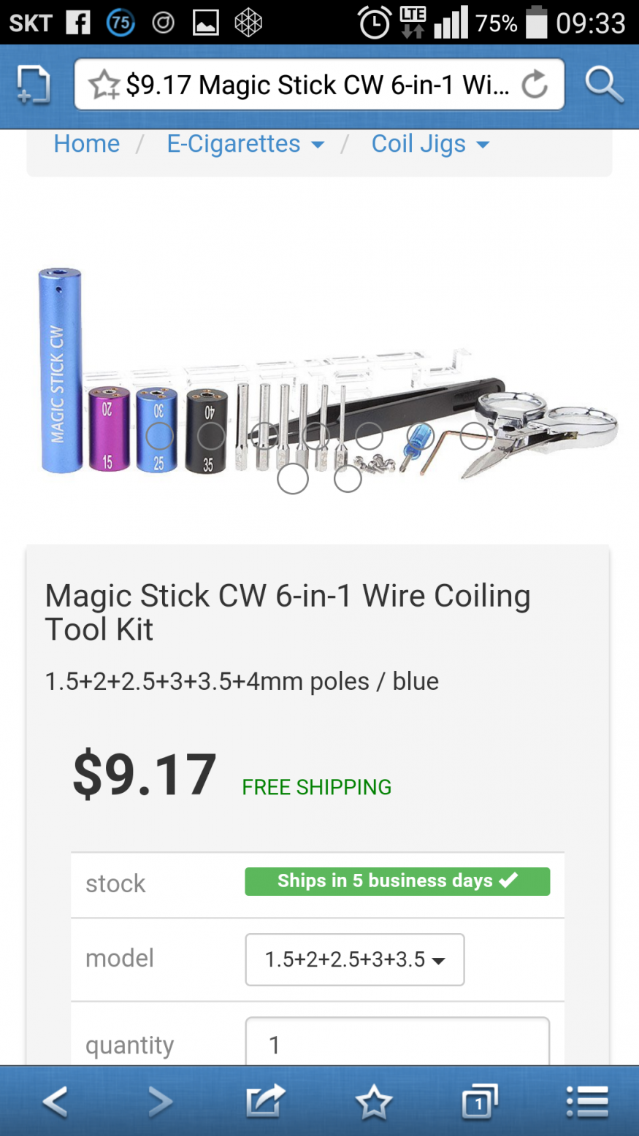Tap the FREE SHIPPING label
The height and width of the screenshot is (1136, 639).
317,787
